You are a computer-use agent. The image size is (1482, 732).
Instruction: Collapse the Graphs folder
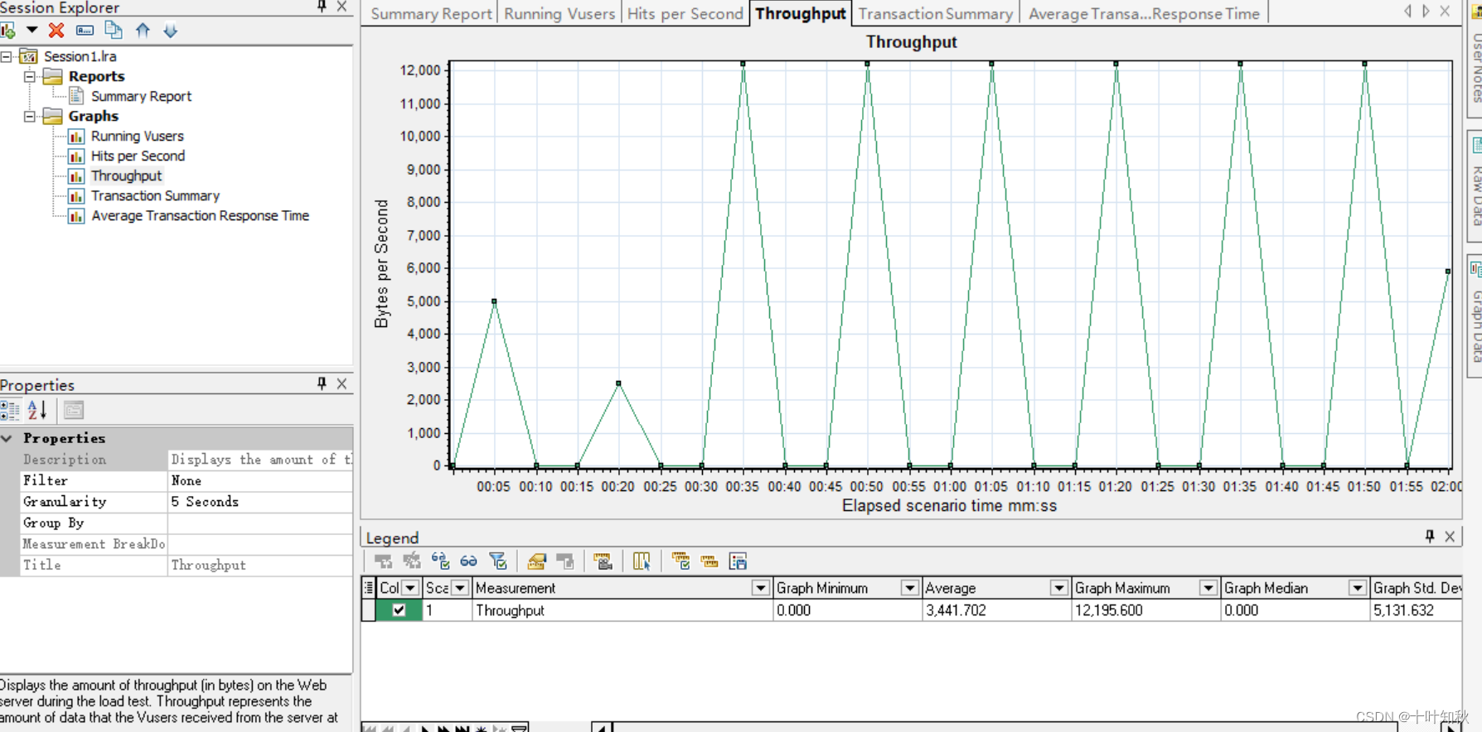30,116
